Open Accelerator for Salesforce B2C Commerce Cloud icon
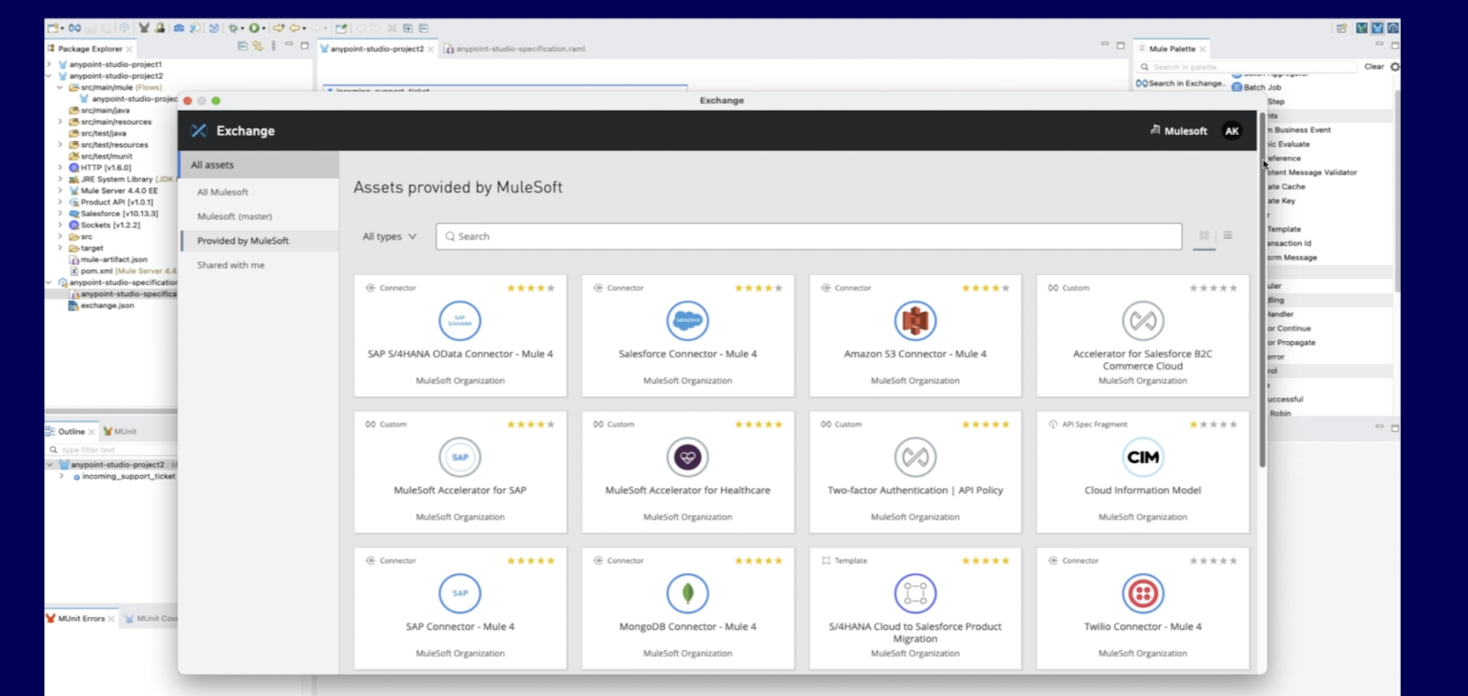This screenshot has height=696, width=1468. pyautogui.click(x=1142, y=321)
